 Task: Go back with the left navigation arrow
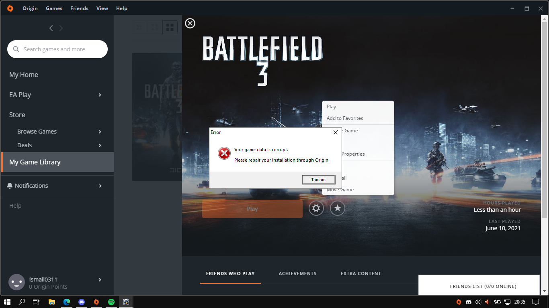click(x=51, y=28)
